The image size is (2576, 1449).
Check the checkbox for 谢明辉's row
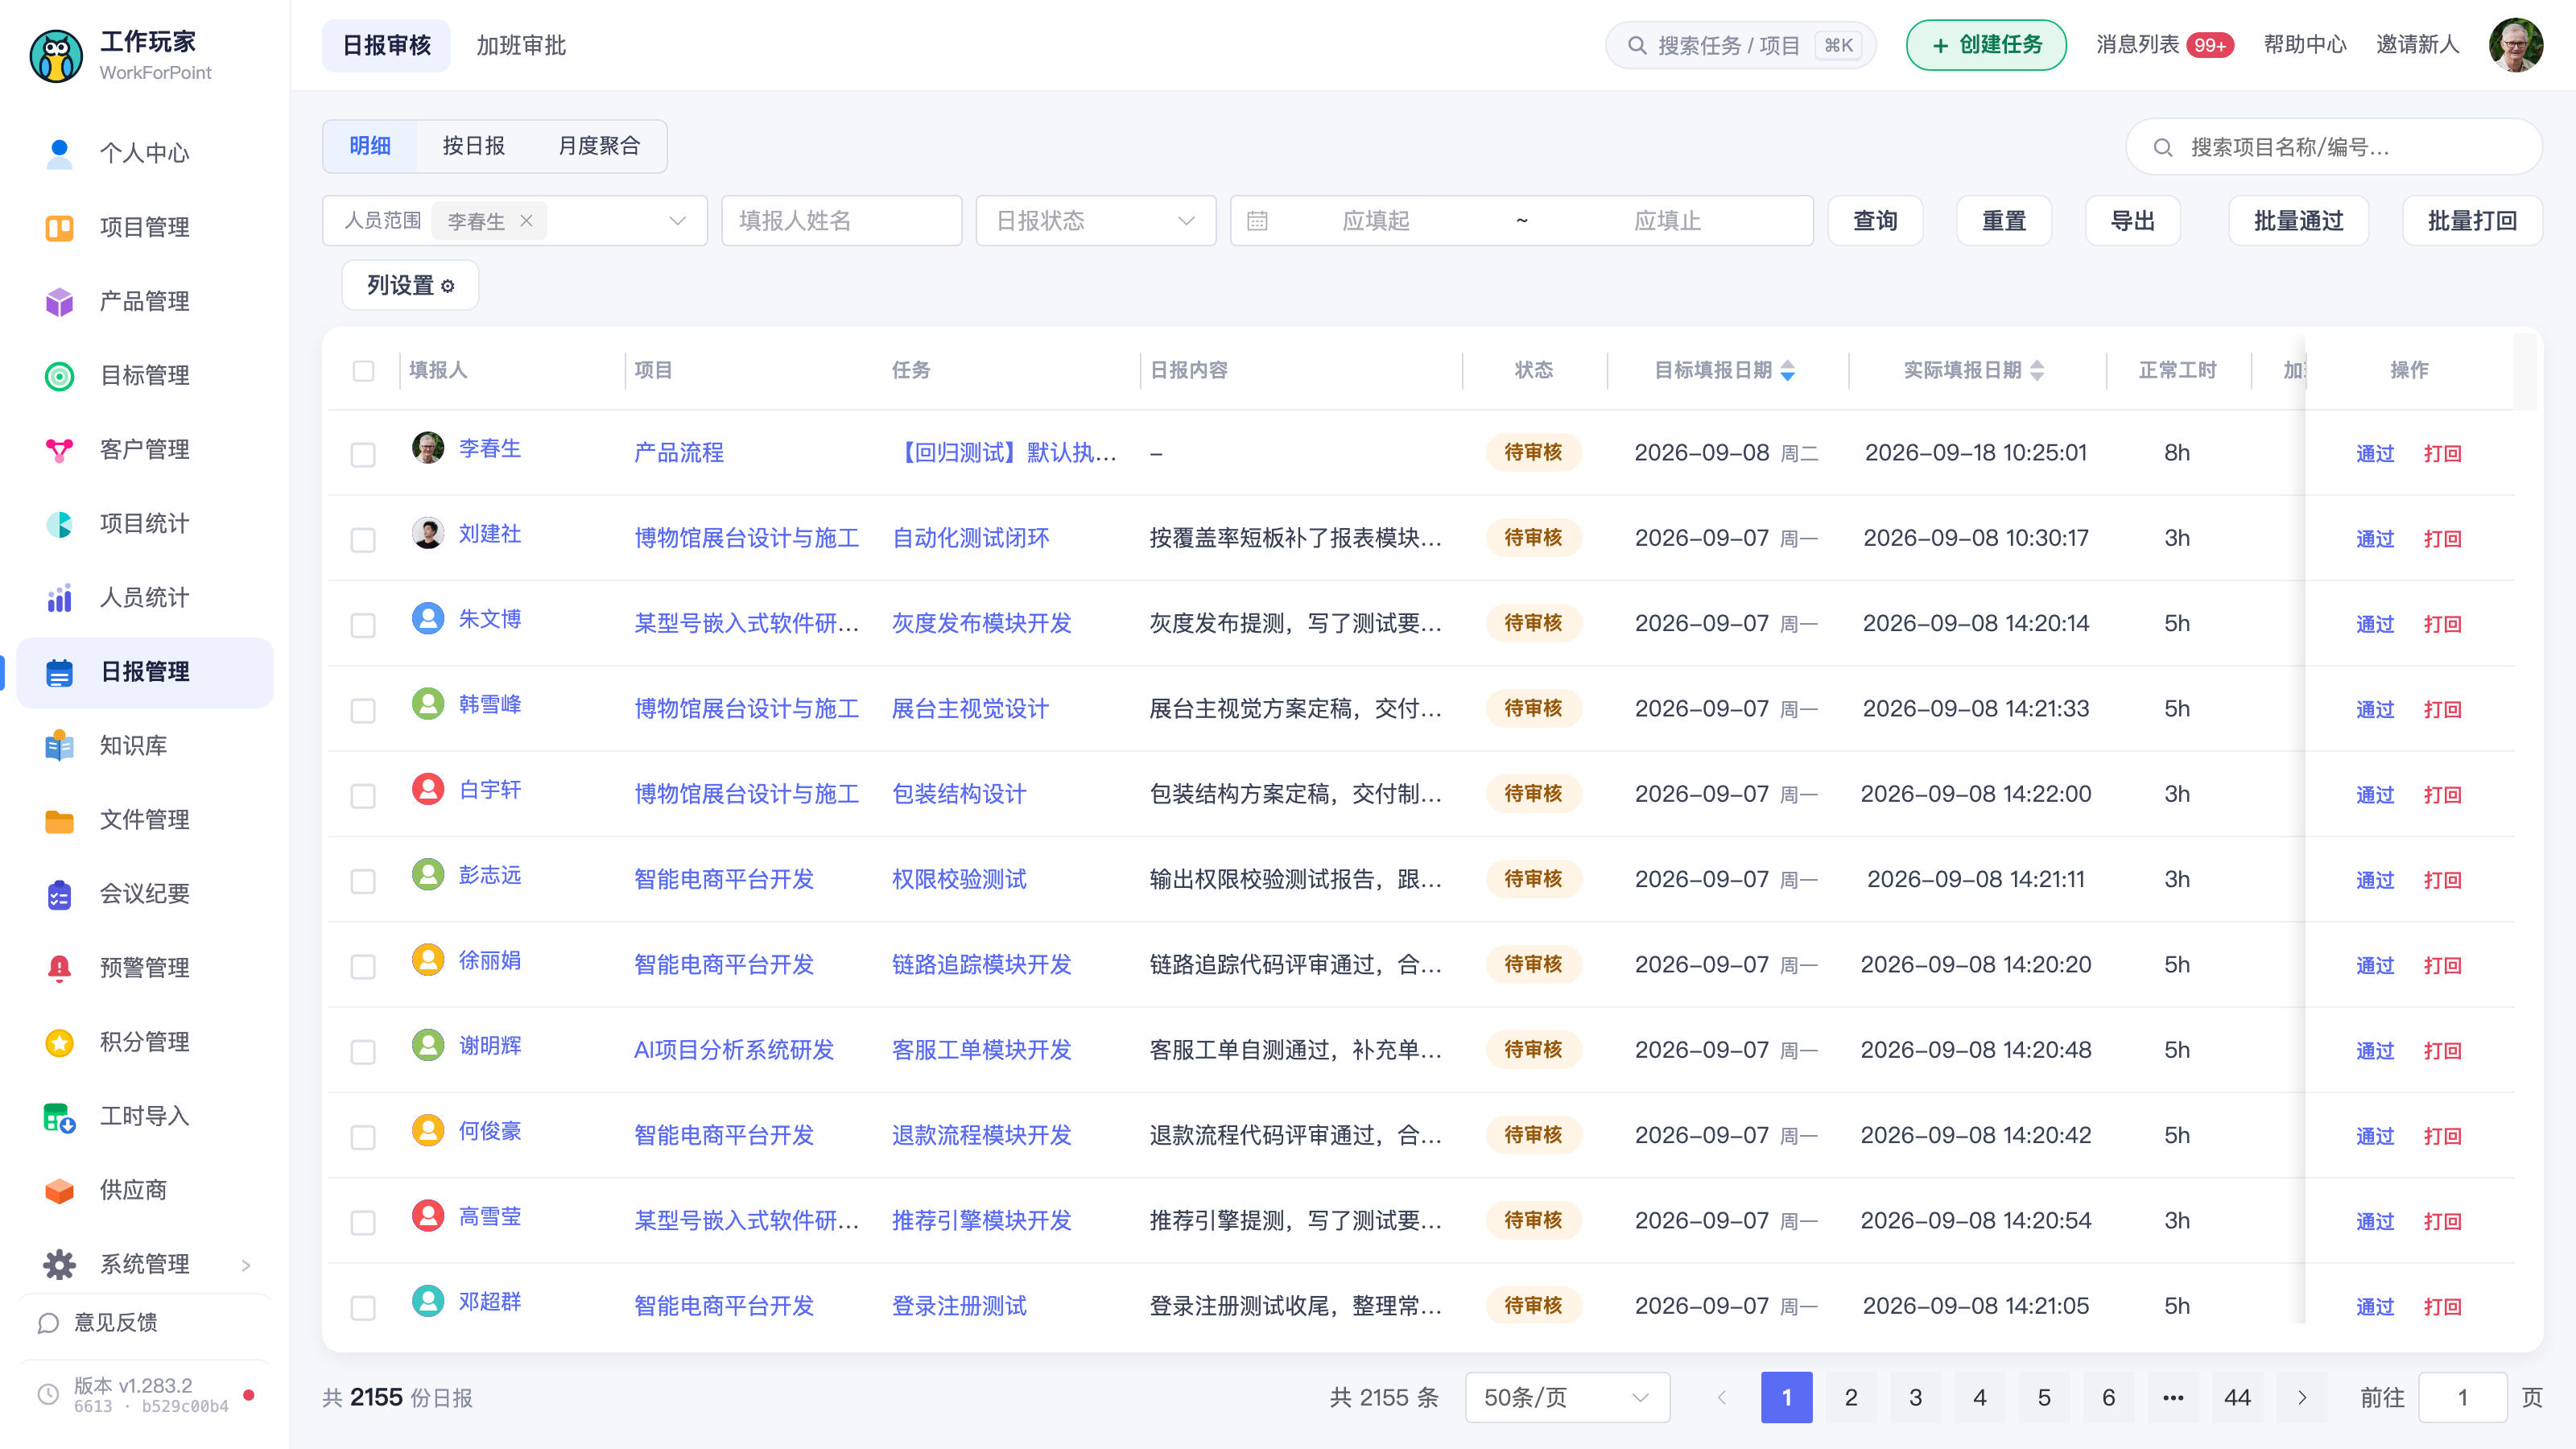(x=363, y=1052)
